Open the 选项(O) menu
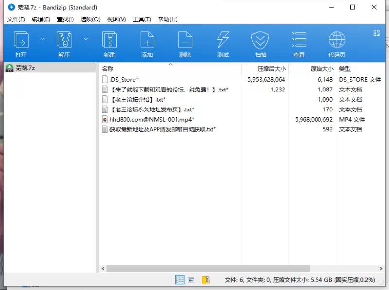 tap(90, 19)
